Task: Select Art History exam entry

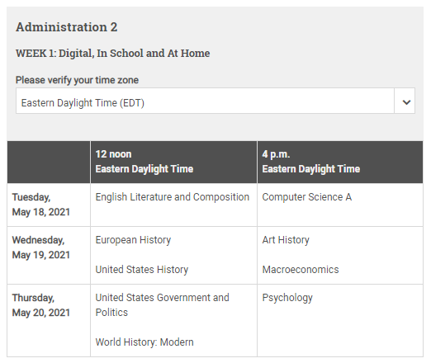Action: 286,240
